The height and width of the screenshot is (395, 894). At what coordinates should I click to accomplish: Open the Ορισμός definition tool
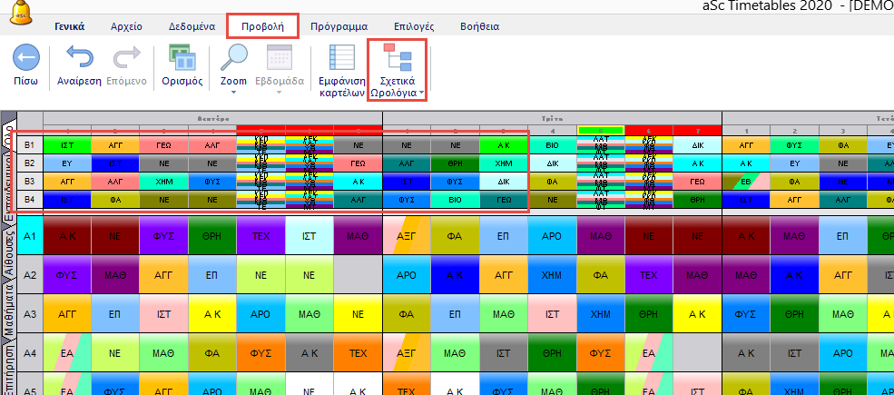click(x=181, y=58)
